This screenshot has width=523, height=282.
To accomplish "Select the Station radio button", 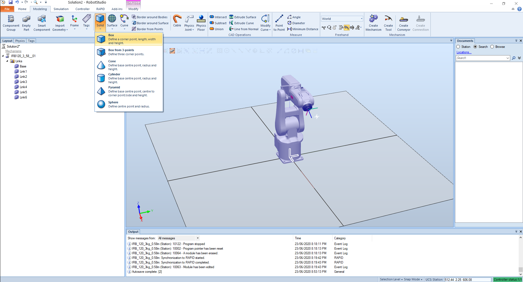I will (x=458, y=47).
